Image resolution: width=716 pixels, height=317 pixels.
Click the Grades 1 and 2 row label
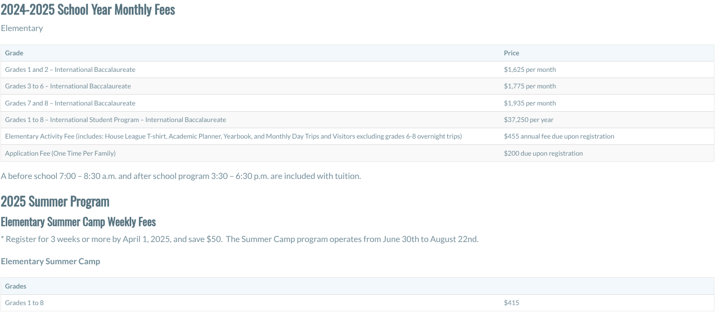pyautogui.click(x=70, y=69)
